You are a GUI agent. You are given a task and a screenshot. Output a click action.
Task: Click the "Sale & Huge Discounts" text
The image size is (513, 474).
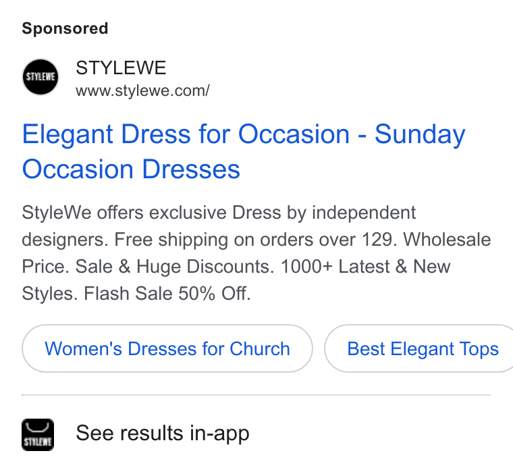pyautogui.click(x=175, y=266)
